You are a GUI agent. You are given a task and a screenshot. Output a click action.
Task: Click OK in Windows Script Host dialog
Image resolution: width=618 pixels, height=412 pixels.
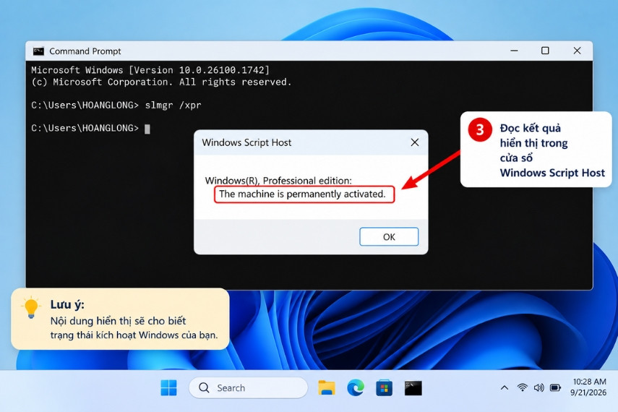pyautogui.click(x=389, y=236)
